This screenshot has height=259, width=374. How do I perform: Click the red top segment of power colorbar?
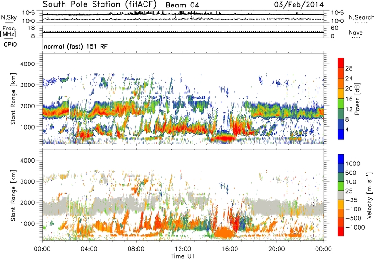tap(341, 63)
